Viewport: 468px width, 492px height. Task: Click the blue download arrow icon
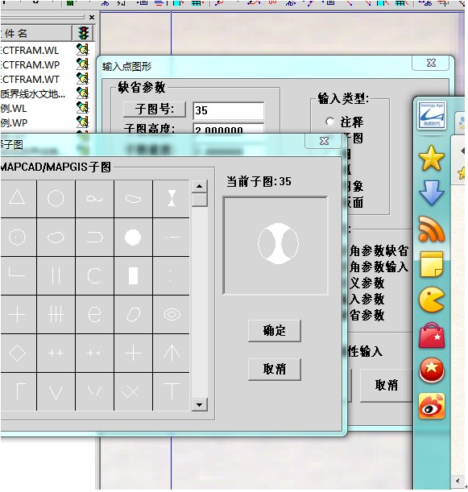point(432,193)
